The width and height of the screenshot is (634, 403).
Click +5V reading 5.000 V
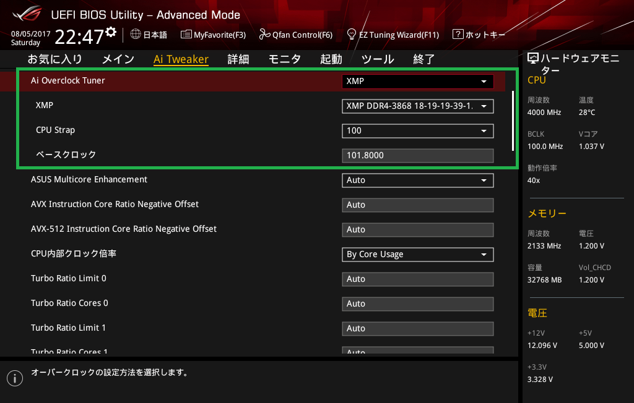pyautogui.click(x=591, y=346)
